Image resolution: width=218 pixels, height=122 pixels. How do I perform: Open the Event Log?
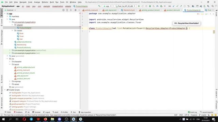click(192, 112)
